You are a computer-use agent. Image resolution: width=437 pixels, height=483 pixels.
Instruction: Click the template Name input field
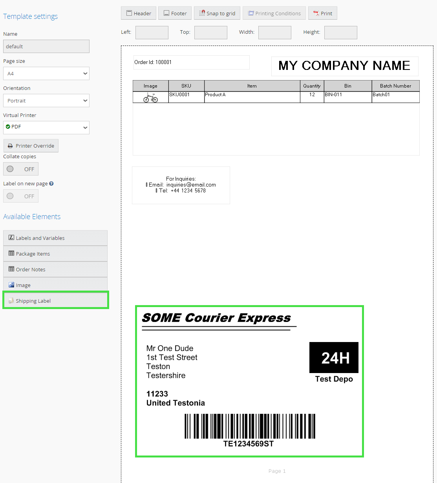pyautogui.click(x=46, y=46)
